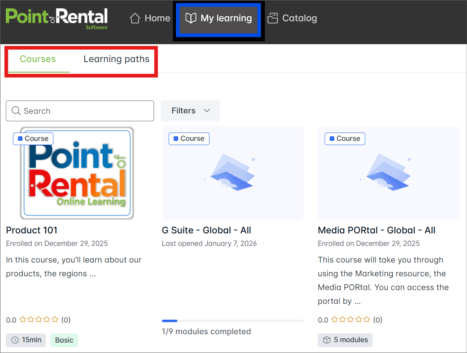
Task: Click the Home house icon
Action: coord(135,18)
